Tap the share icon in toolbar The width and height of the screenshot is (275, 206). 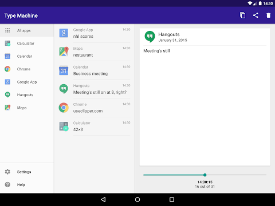point(256,15)
